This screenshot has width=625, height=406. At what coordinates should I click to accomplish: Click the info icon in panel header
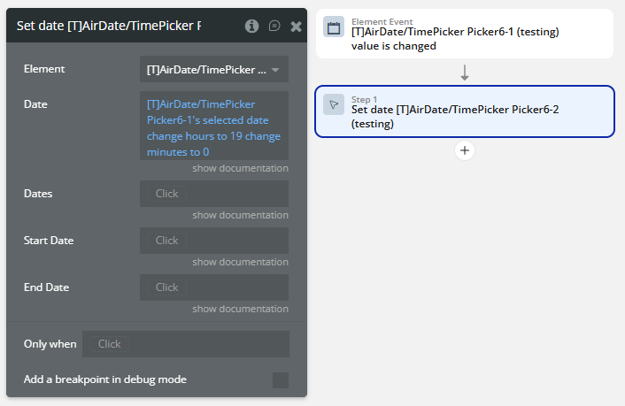252,27
